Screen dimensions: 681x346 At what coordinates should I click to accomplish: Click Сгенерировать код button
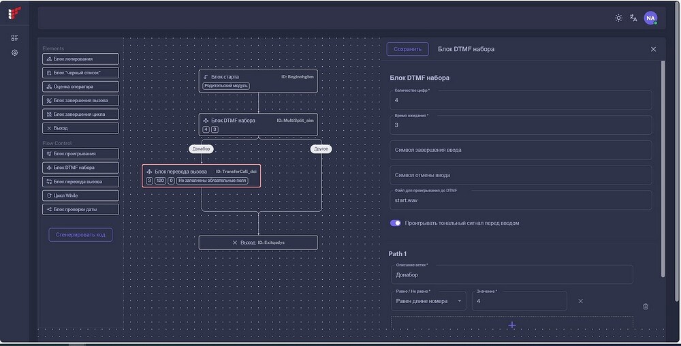[80, 234]
